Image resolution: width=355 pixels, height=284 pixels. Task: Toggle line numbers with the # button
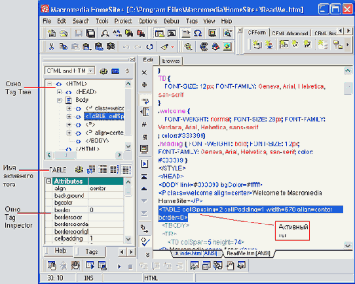[145, 125]
